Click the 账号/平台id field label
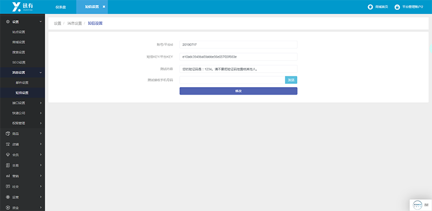 click(164, 44)
